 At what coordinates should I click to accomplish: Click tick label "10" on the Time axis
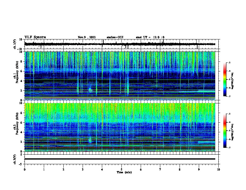[218, 170]
